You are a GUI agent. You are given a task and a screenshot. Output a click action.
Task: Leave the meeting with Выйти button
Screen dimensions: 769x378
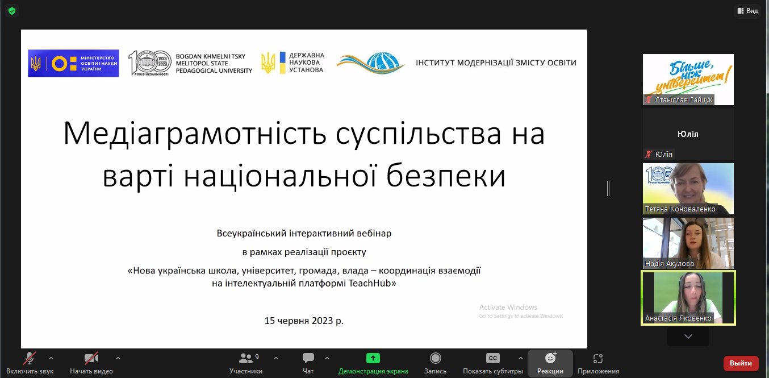[741, 363]
